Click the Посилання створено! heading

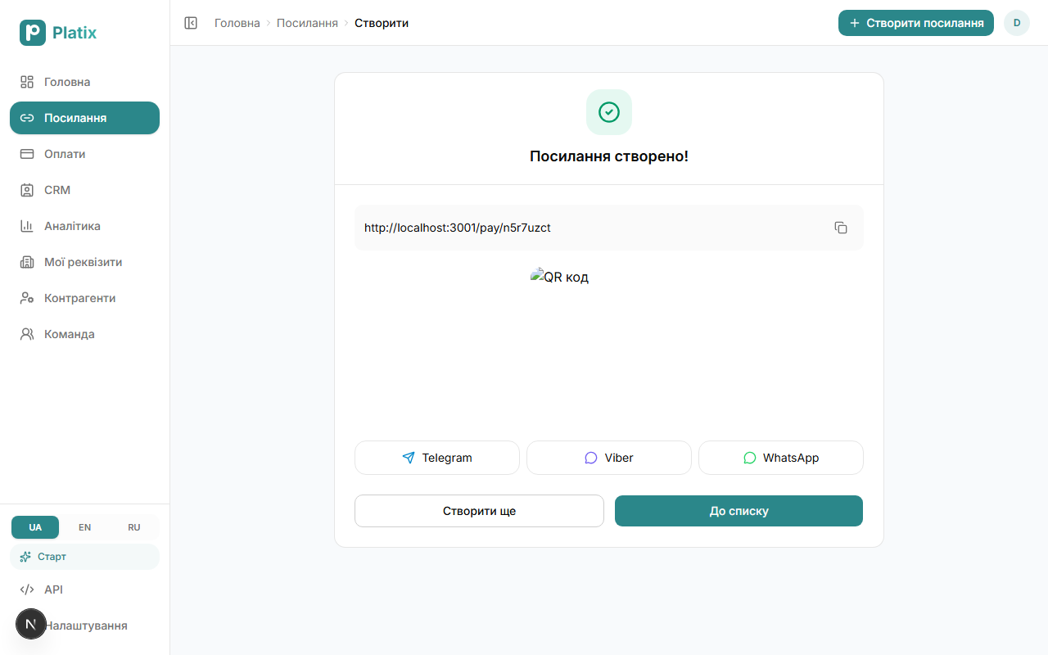609,156
